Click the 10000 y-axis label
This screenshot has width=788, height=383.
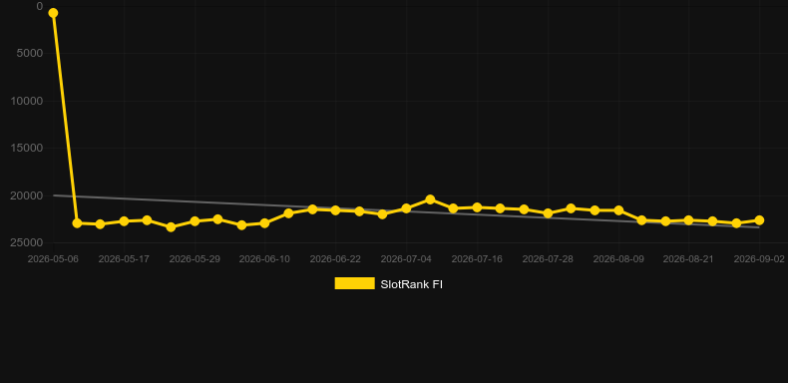[x=27, y=101]
